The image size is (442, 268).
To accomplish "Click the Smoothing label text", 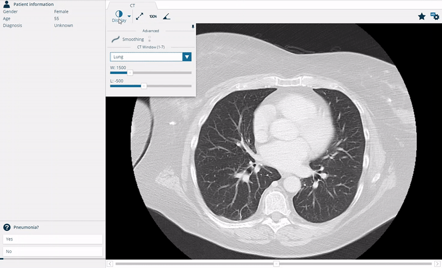I will click(133, 39).
